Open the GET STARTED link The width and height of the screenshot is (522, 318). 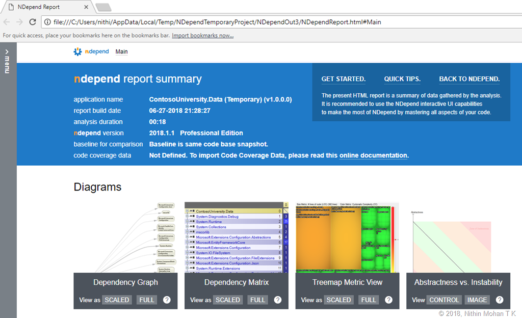click(x=343, y=79)
